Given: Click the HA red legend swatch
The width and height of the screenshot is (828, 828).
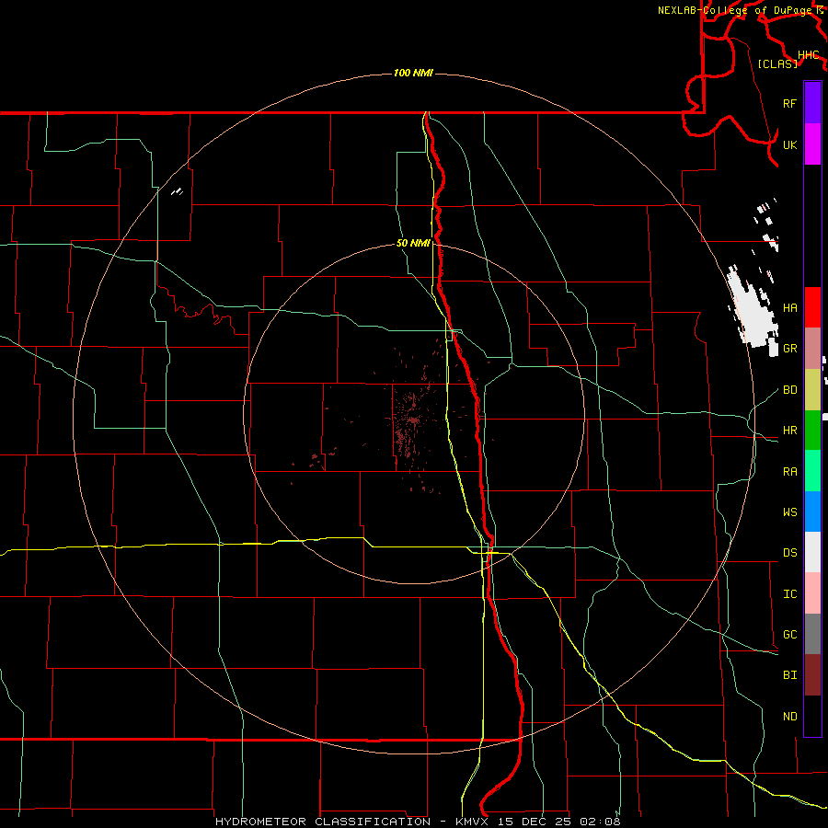Looking at the screenshot, I should (x=812, y=307).
